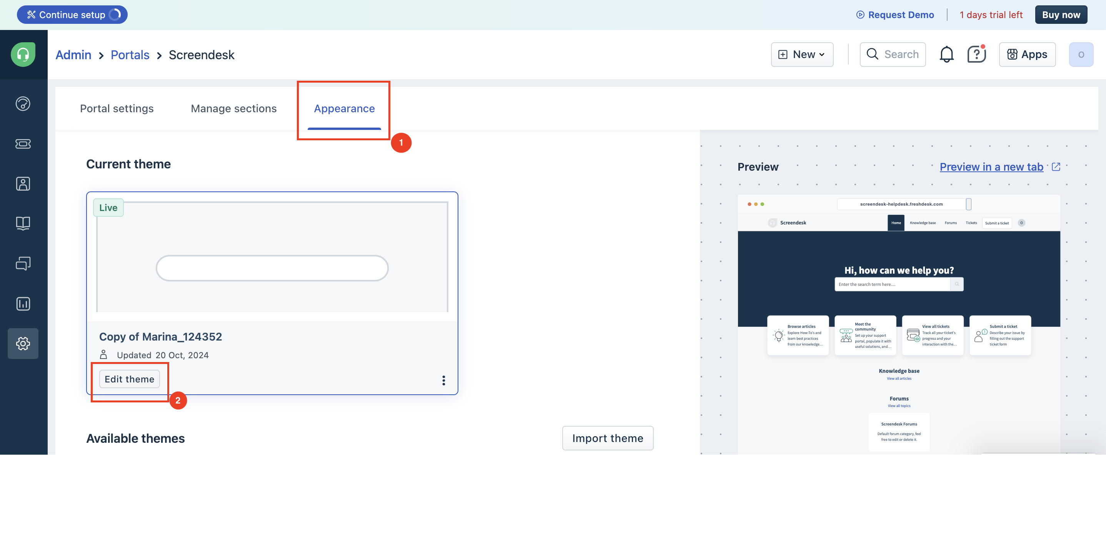Viewport: 1106px width, 535px height.
Task: Open the dashboard gauge sidebar icon
Action: (x=23, y=103)
